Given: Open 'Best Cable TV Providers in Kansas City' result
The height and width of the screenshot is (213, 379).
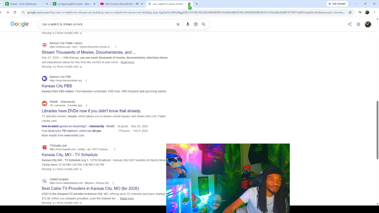Looking at the screenshot, I should 90,188.
